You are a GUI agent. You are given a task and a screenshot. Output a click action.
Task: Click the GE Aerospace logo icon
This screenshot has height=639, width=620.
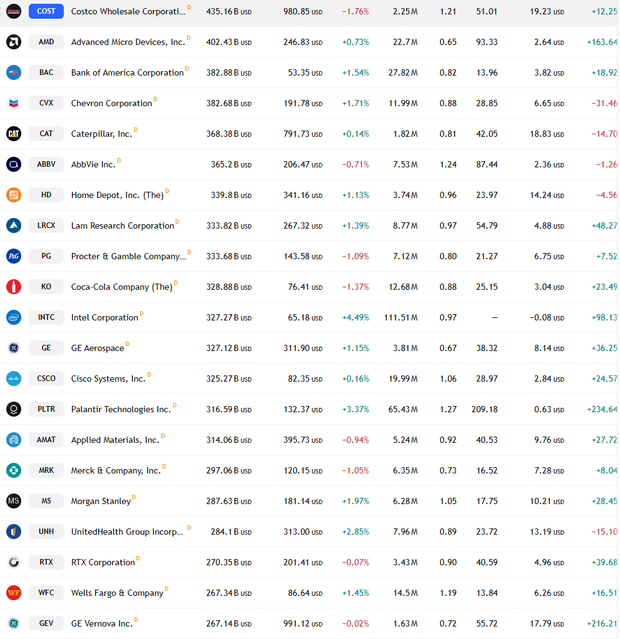coord(14,348)
